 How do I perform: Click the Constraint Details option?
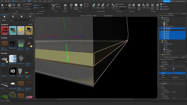click(x=121, y=7)
